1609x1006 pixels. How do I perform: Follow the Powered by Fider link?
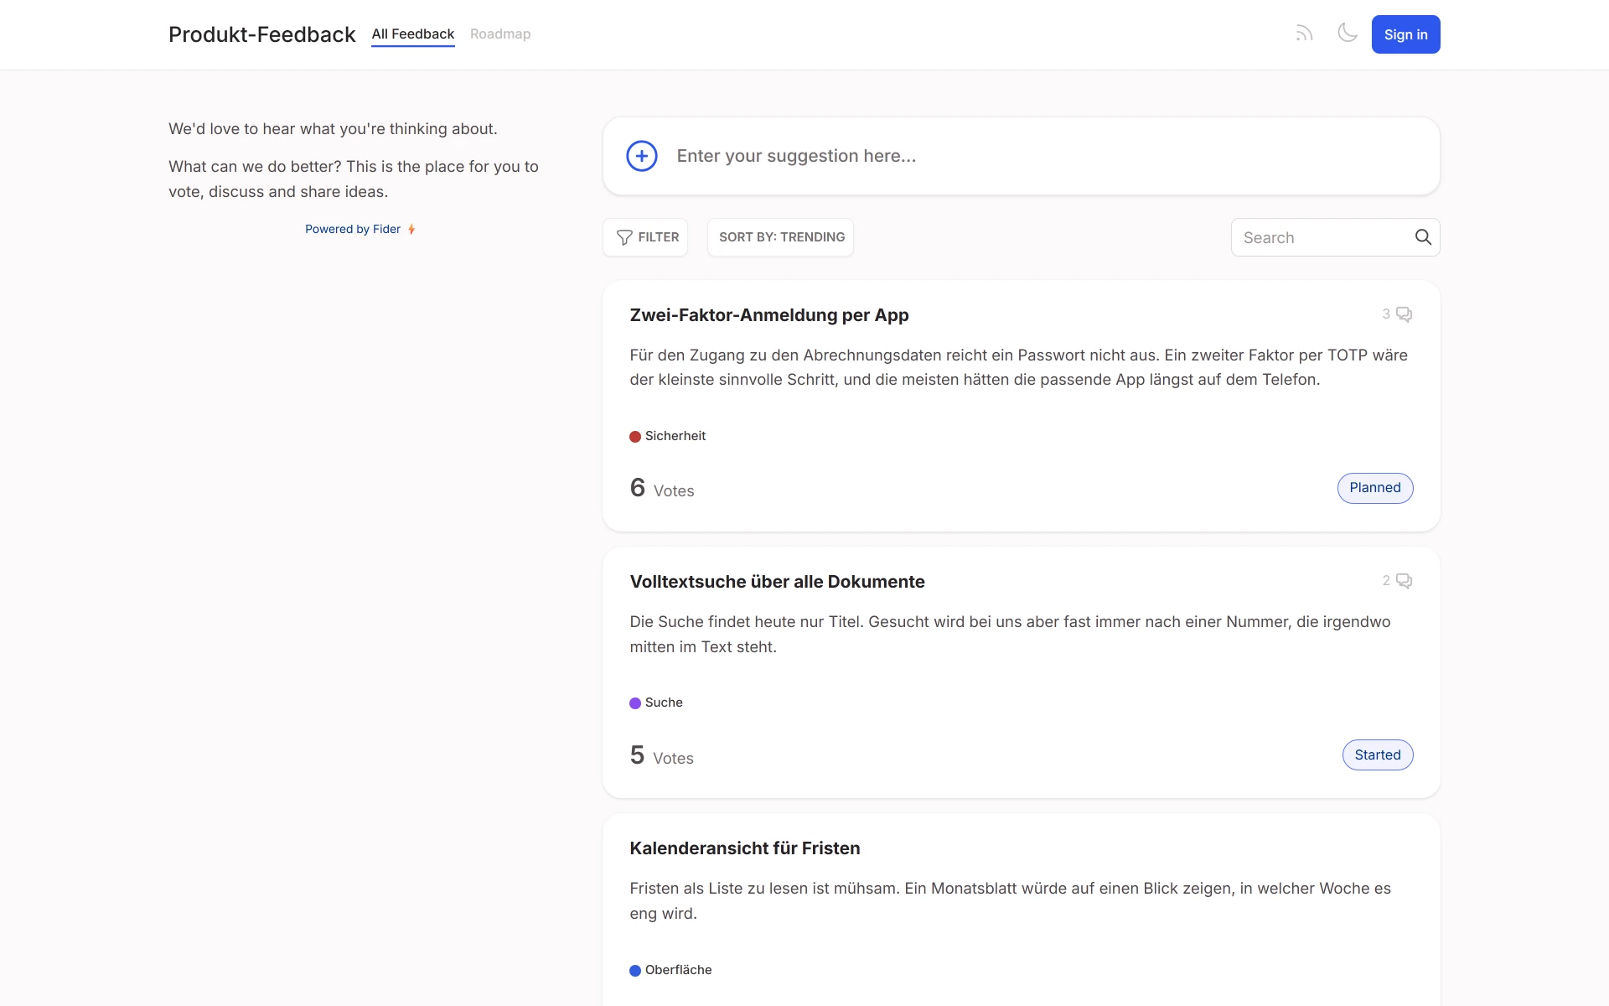click(353, 230)
